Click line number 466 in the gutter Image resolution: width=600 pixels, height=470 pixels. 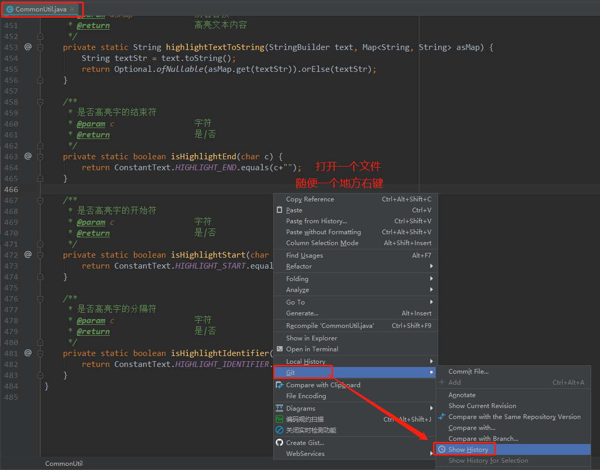(11, 189)
